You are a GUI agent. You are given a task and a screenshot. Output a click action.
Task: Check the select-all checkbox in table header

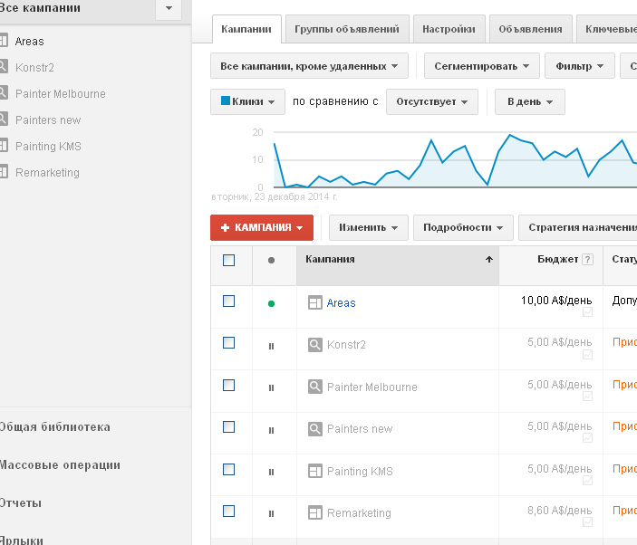pyautogui.click(x=228, y=260)
